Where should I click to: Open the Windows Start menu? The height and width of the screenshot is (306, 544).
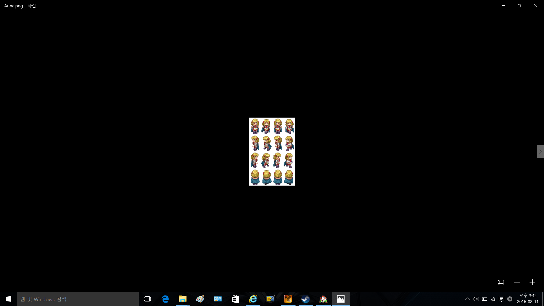8,299
